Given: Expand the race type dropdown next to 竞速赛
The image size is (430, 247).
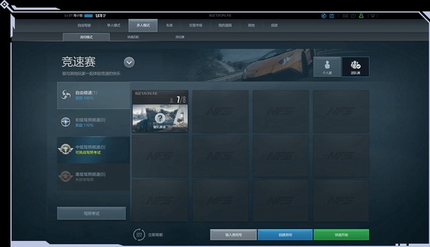Looking at the screenshot, I should click(129, 63).
